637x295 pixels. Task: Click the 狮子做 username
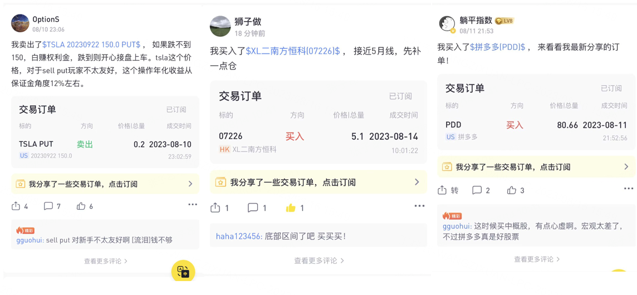click(x=248, y=22)
